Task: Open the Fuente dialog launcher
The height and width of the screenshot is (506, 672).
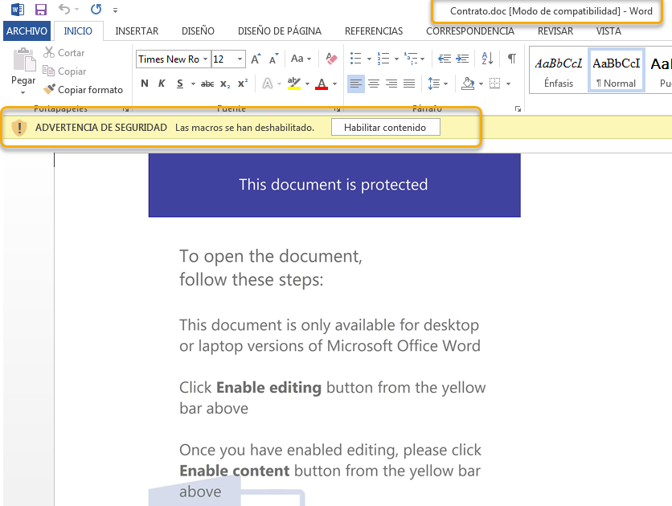Action: [338, 109]
